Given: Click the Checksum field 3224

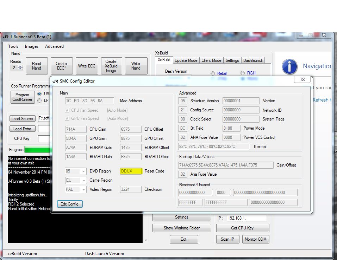Looking at the screenshot, I should (x=131, y=189).
